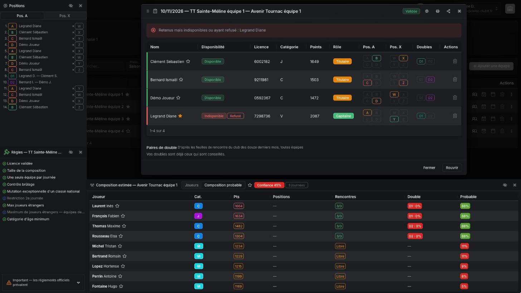
Task: Delete the Legrand Diane row
Action: coord(455,116)
